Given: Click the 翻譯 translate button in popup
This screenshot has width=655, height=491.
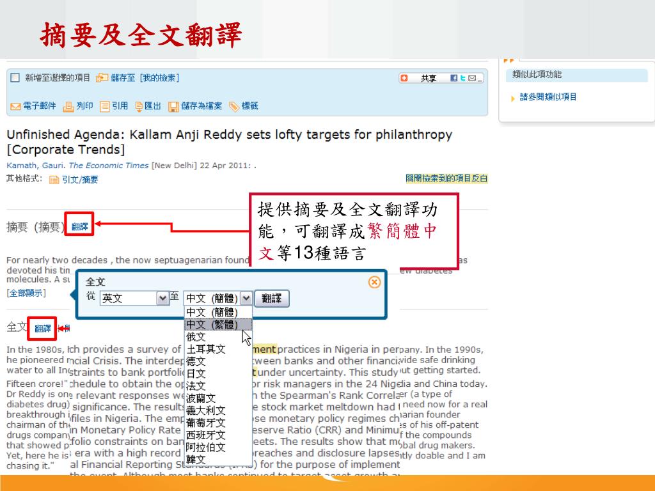Looking at the screenshot, I should (x=271, y=299).
